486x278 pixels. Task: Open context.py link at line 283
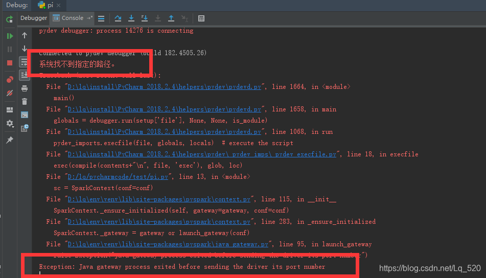click(x=159, y=222)
